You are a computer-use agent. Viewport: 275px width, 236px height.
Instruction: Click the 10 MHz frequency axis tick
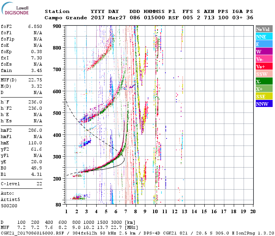(155, 212)
